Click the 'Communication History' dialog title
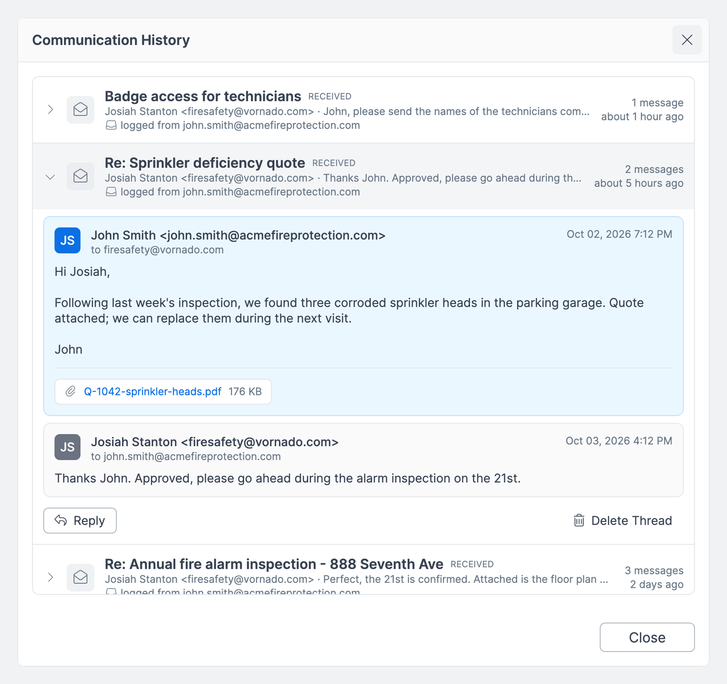Screen dimensions: 727x684 click(111, 40)
